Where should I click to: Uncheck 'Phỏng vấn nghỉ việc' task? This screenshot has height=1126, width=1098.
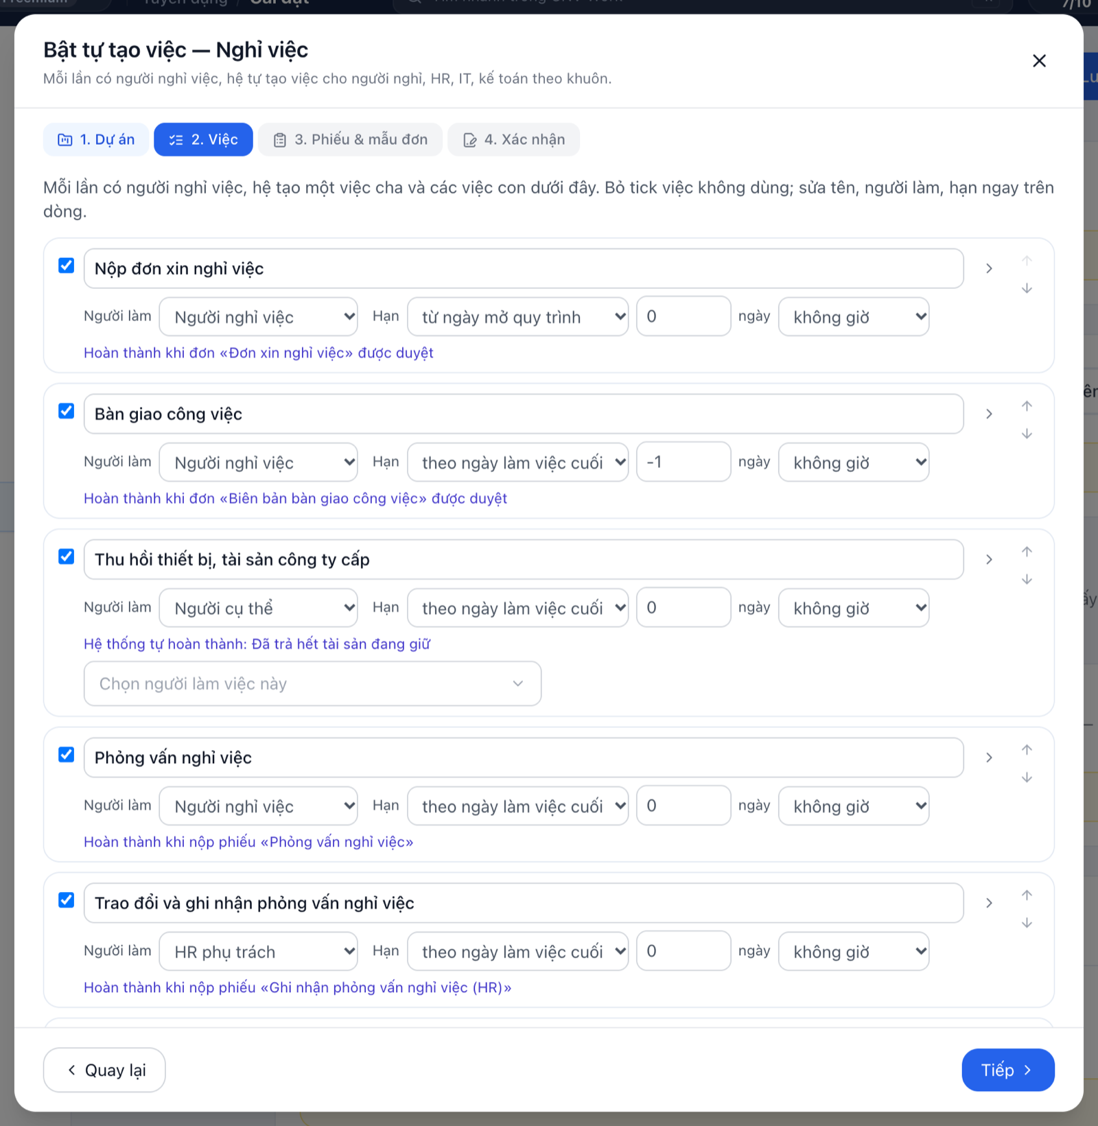66,755
